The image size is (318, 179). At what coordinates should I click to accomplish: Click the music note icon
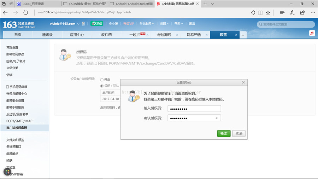(x=312, y=33)
